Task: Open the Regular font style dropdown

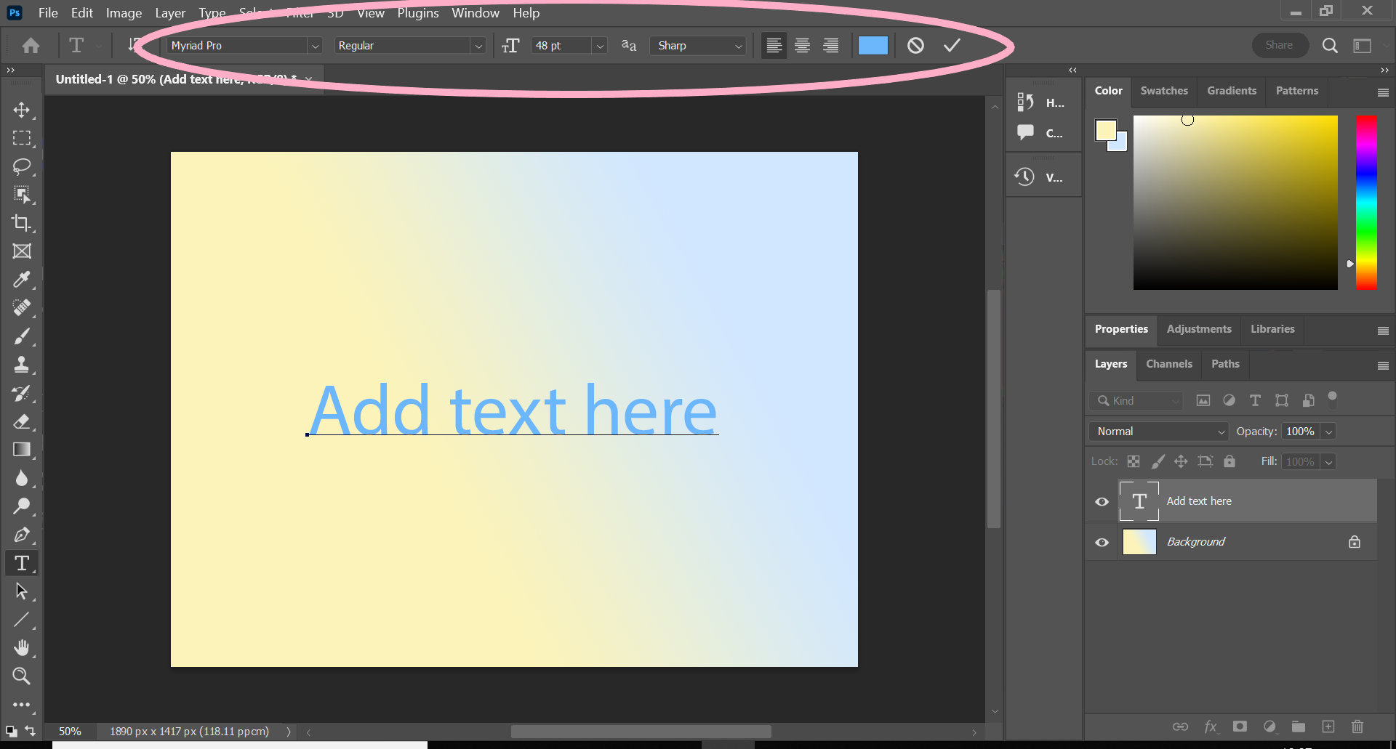Action: 478,46
